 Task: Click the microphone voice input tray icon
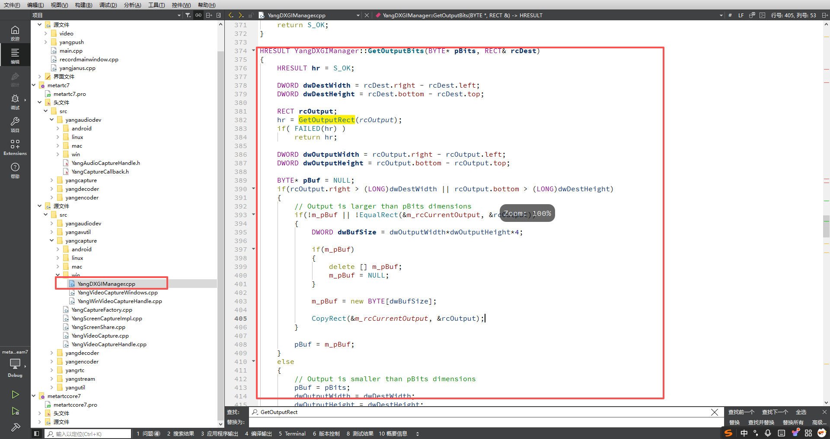pyautogui.click(x=768, y=433)
